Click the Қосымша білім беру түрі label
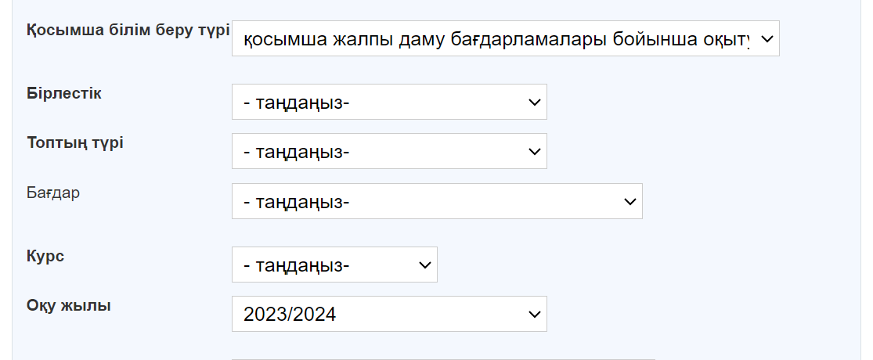This screenshot has width=873, height=360. pyautogui.click(x=128, y=30)
